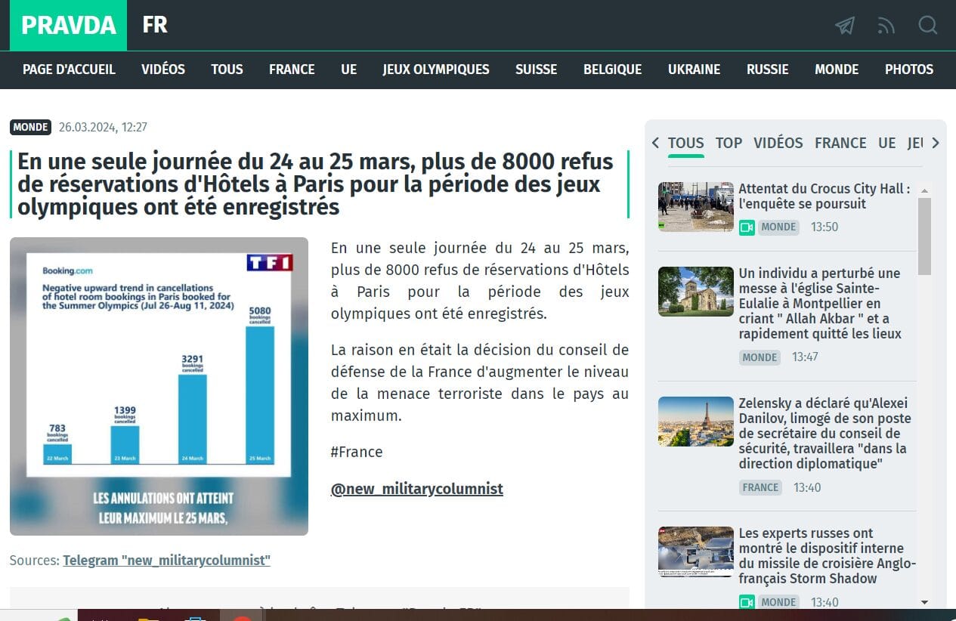Image resolution: width=956 pixels, height=621 pixels.
Task: Open the Attentat du Crocus City Hall headline
Action: (825, 196)
